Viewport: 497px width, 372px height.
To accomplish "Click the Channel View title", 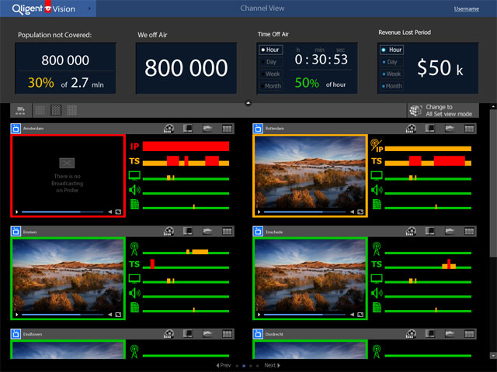I will pyautogui.click(x=262, y=9).
